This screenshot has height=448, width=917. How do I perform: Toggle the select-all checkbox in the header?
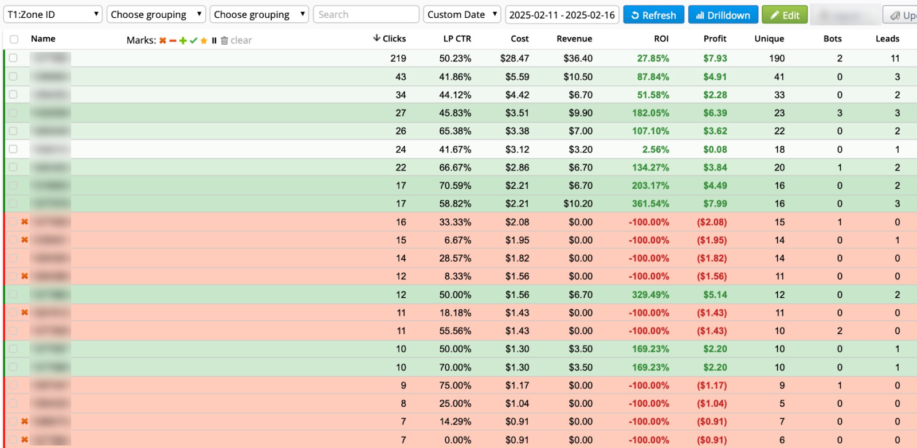tap(14, 39)
